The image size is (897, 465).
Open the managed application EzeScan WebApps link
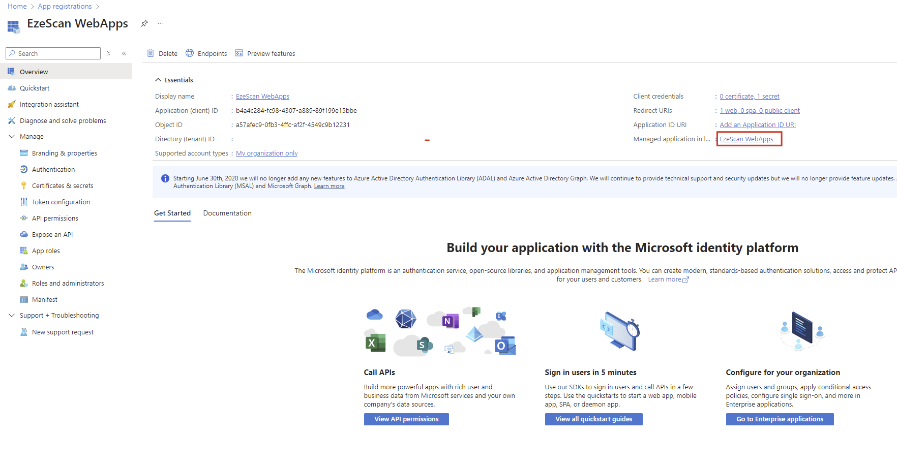746,139
